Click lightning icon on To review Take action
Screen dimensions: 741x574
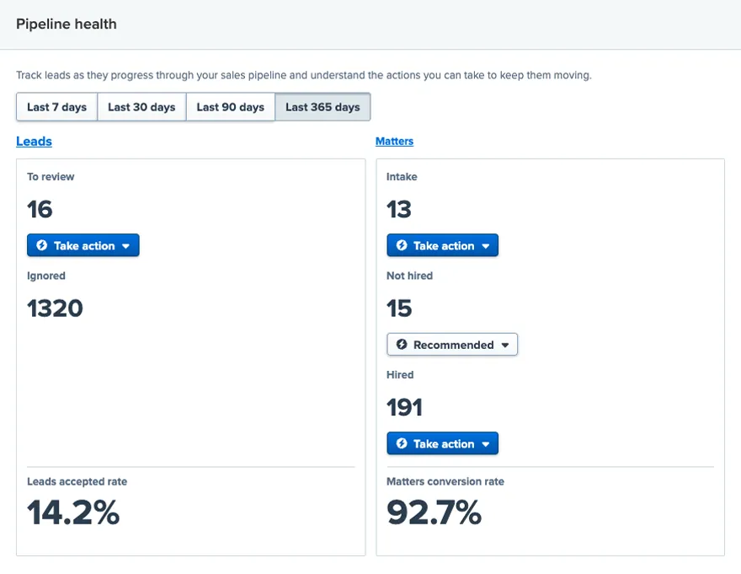pos(42,246)
